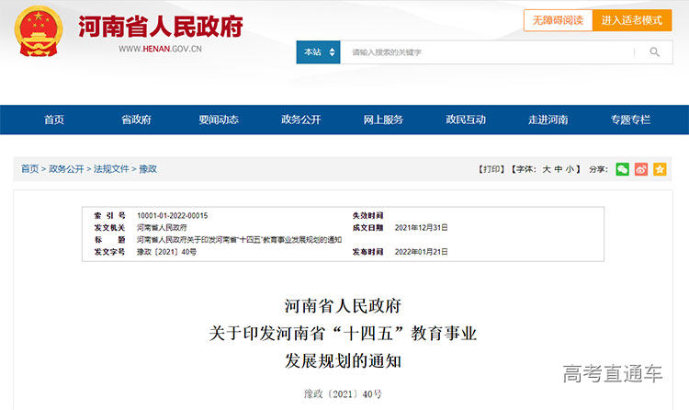689x410 pixels.
Task: Set font size to 中
Action: coord(558,169)
